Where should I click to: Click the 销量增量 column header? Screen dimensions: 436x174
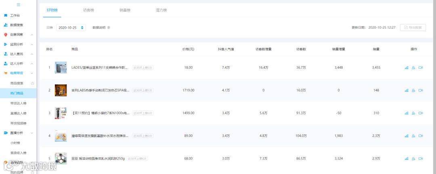(339, 49)
